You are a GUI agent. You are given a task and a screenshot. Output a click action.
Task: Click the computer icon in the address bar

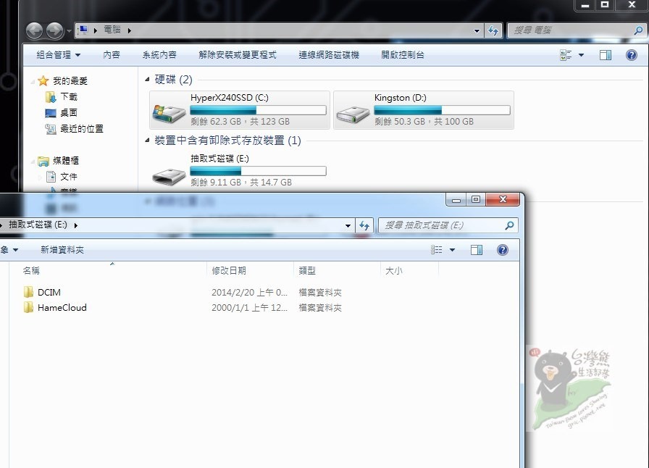[83, 30]
